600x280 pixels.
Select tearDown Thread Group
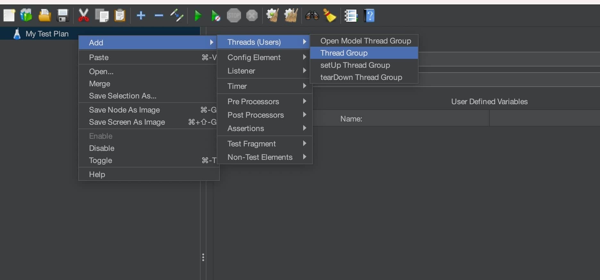(x=364, y=77)
